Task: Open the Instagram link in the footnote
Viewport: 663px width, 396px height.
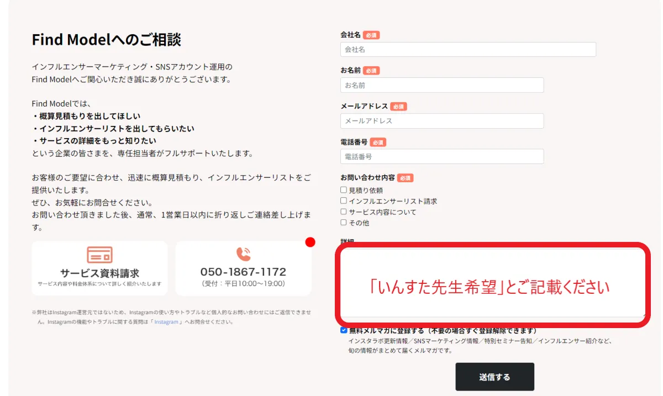Action: (167, 321)
